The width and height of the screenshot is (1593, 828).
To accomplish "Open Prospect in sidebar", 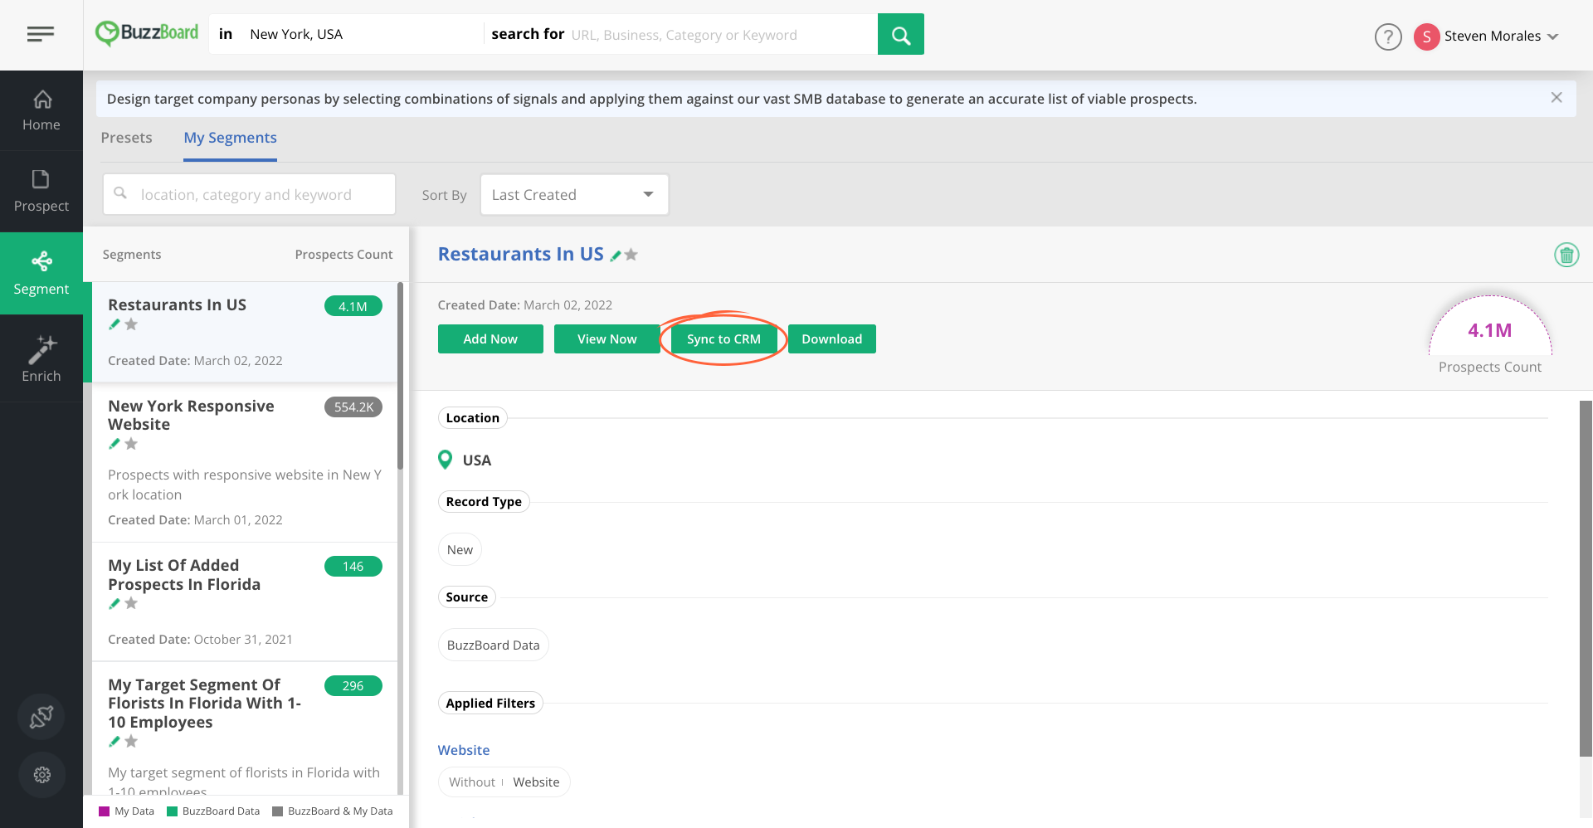I will (41, 192).
